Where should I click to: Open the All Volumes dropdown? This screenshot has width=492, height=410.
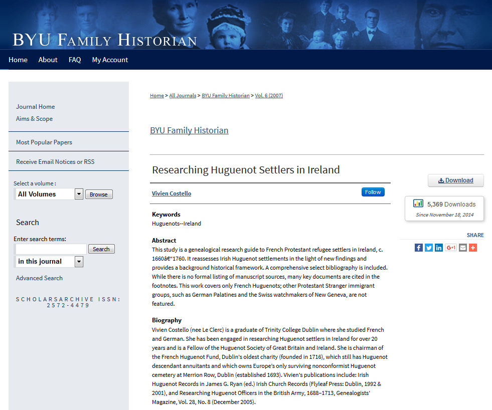click(49, 194)
